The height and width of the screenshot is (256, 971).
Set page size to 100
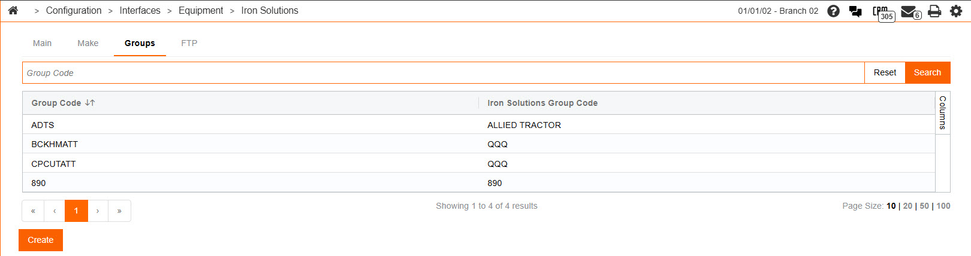(943, 206)
